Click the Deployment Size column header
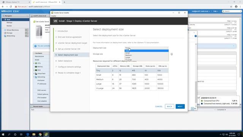This screenshot has height=137, width=243. 103,66
